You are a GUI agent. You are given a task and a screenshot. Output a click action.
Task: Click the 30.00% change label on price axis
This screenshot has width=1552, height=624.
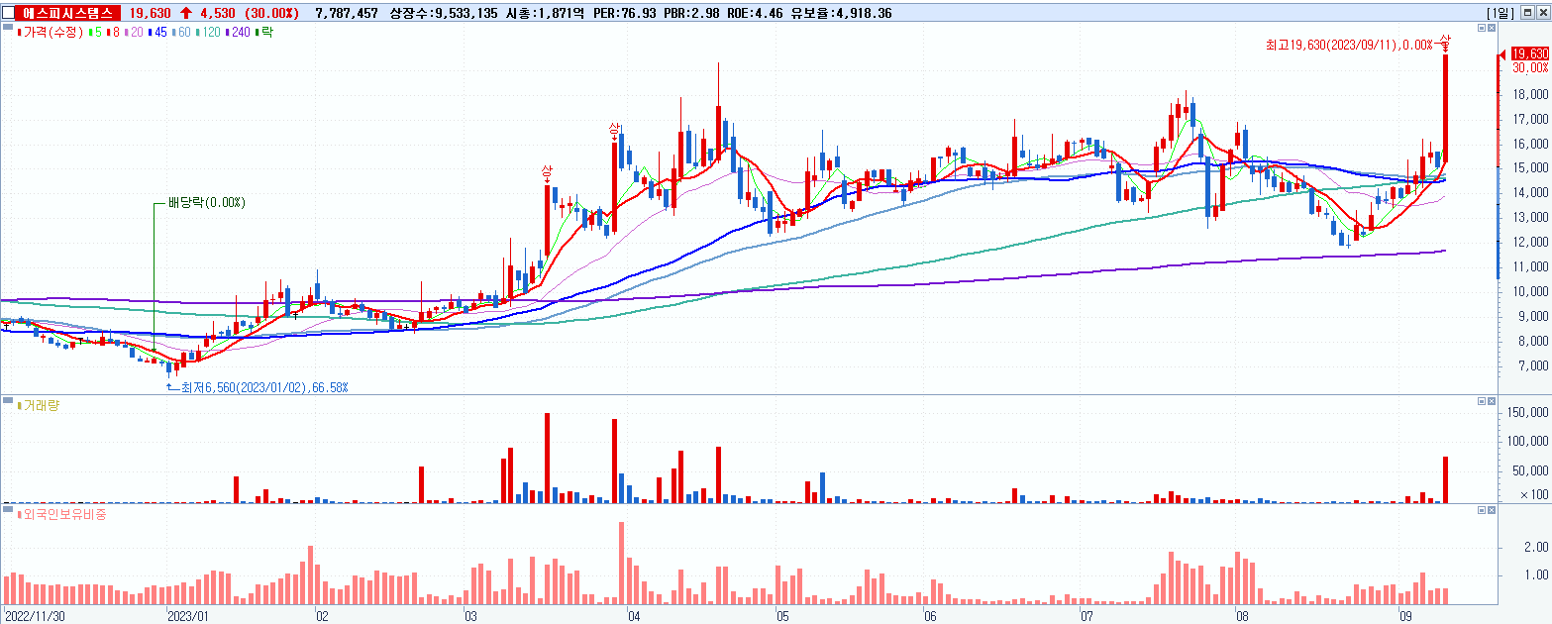tap(1530, 67)
